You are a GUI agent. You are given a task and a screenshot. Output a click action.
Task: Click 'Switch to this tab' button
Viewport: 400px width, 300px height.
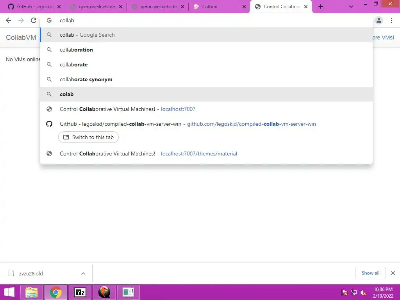[x=88, y=137]
